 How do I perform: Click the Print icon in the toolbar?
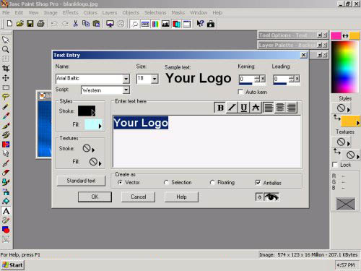(40, 24)
